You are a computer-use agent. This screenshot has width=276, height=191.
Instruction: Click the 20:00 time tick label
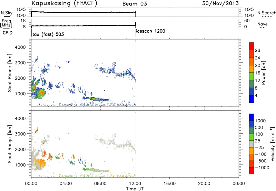point(204,184)
